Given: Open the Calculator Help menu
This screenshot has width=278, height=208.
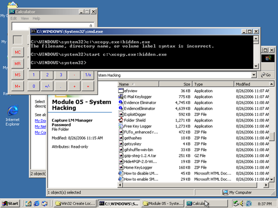Looking at the screenshot, I should [x=36, y=18].
